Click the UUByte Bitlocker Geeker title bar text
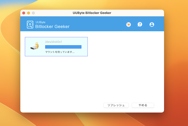Image resolution: width=188 pixels, height=126 pixels. click(92, 13)
